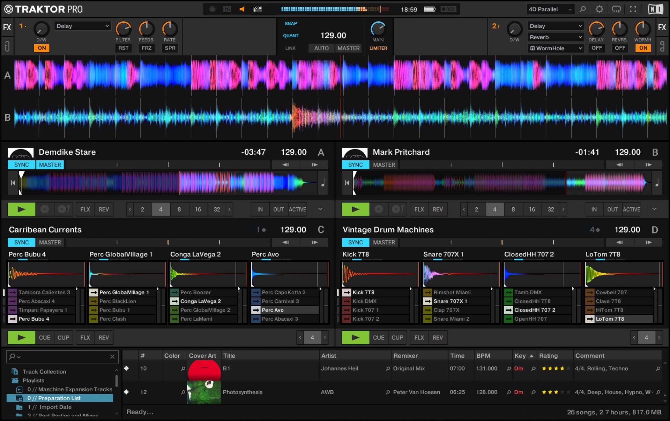Open the WormHole effect dropdown
The width and height of the screenshot is (670, 421).
tap(556, 48)
